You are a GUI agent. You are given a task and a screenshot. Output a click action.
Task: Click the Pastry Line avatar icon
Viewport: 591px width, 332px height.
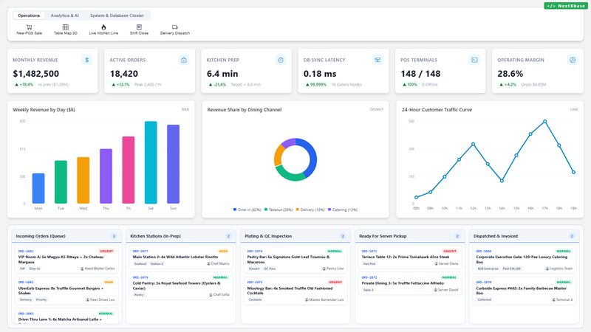324,269
